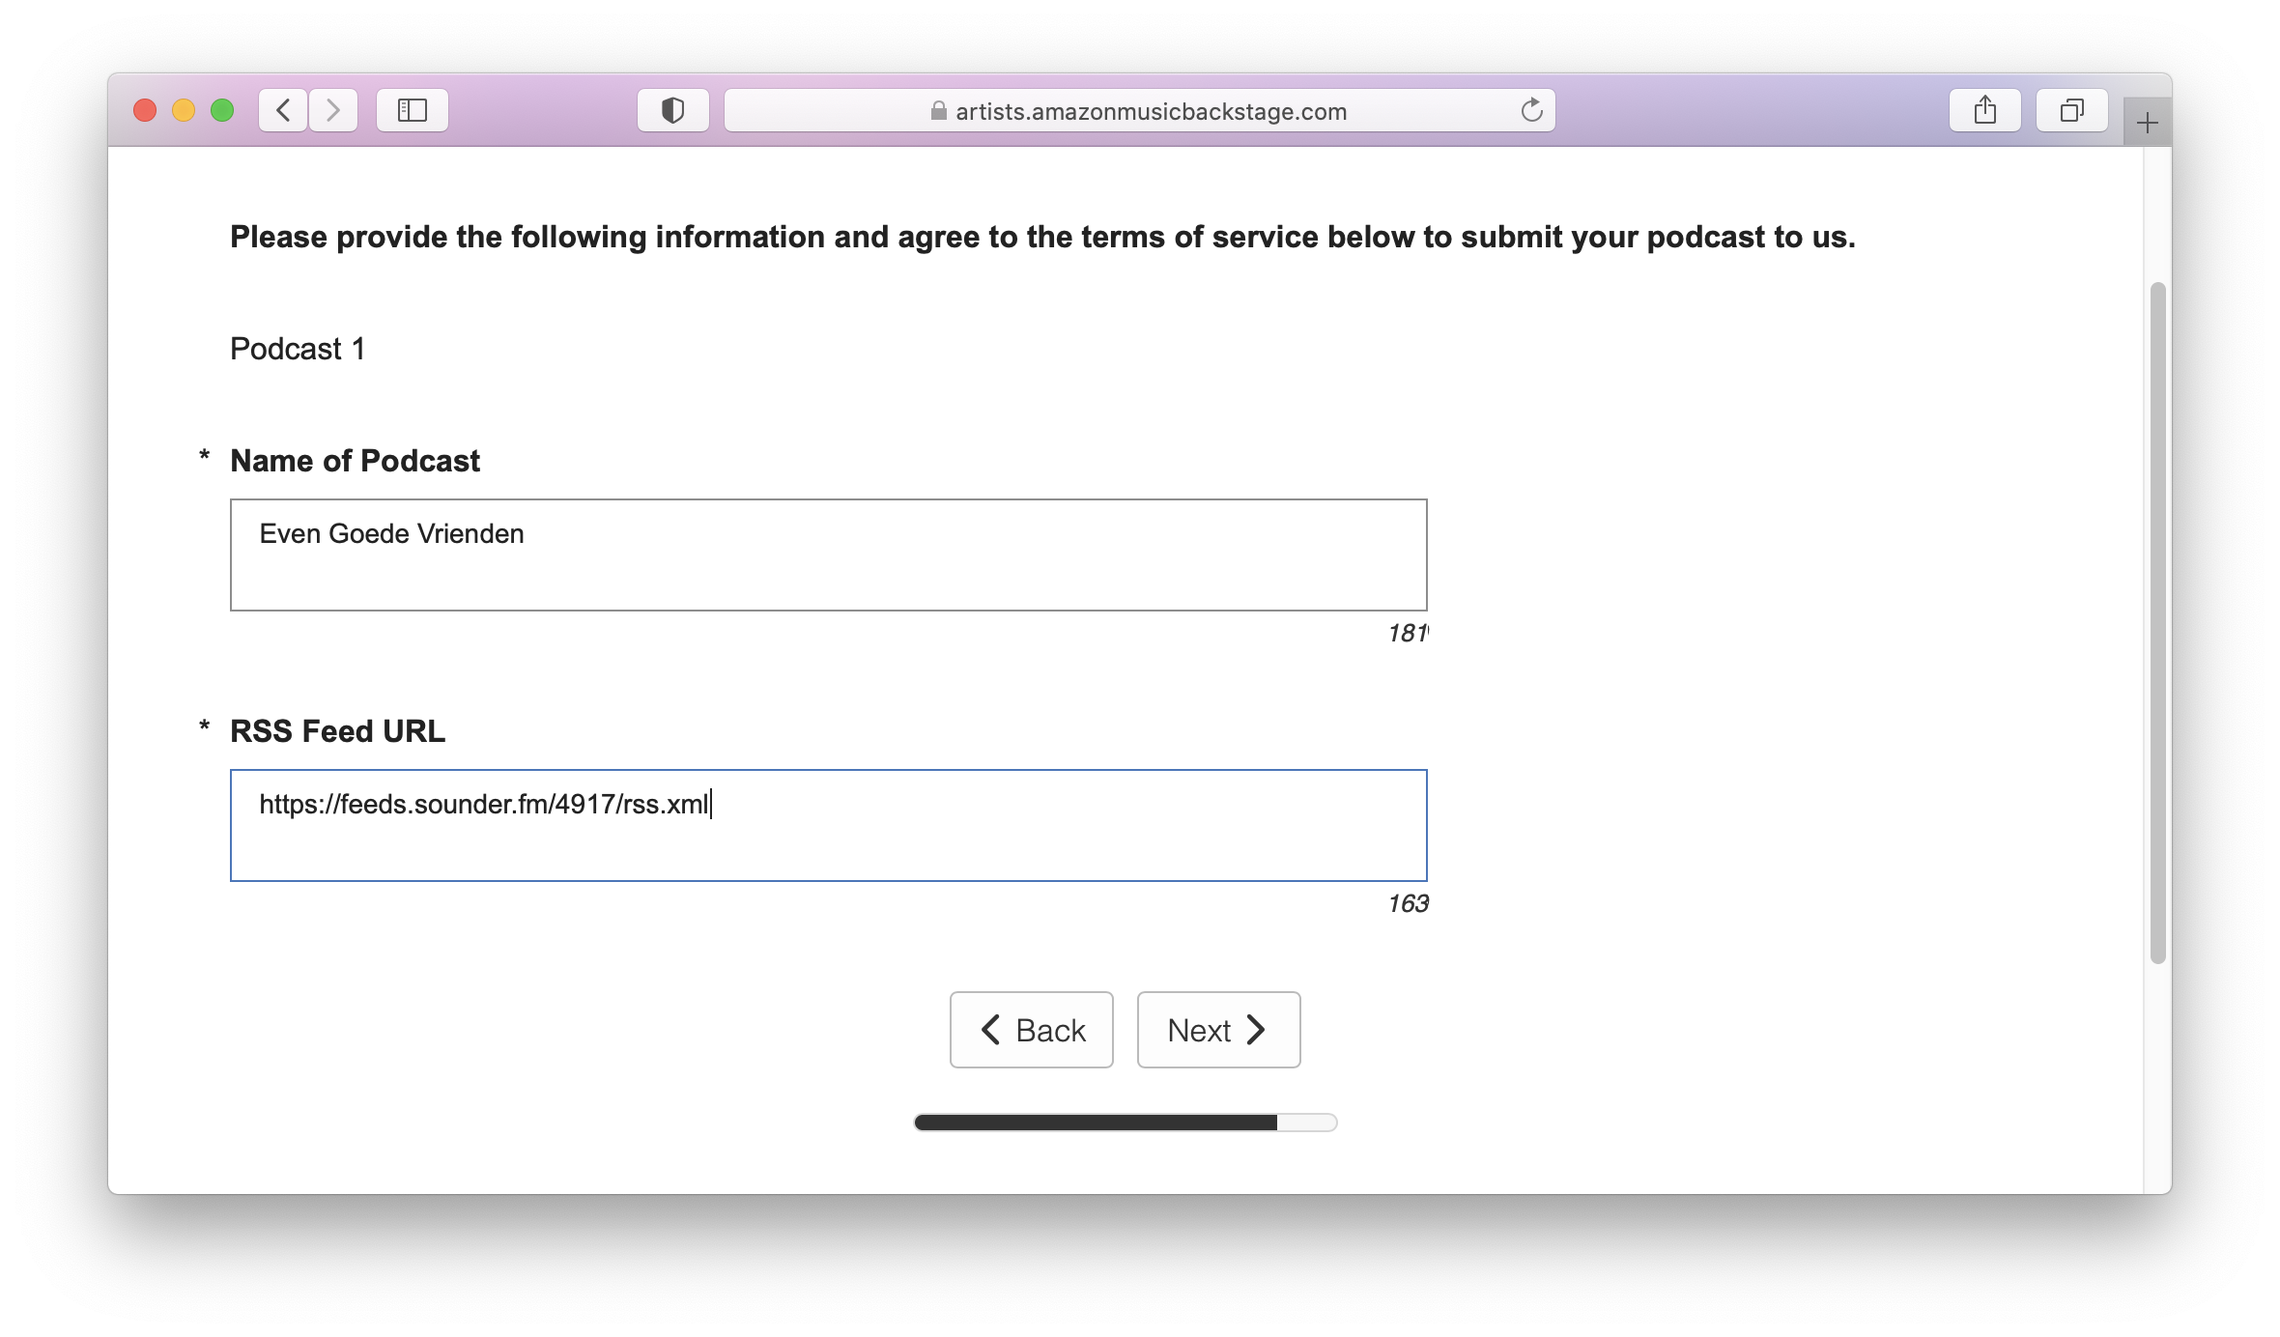Click inside the RSS Feed URL field

point(829,825)
